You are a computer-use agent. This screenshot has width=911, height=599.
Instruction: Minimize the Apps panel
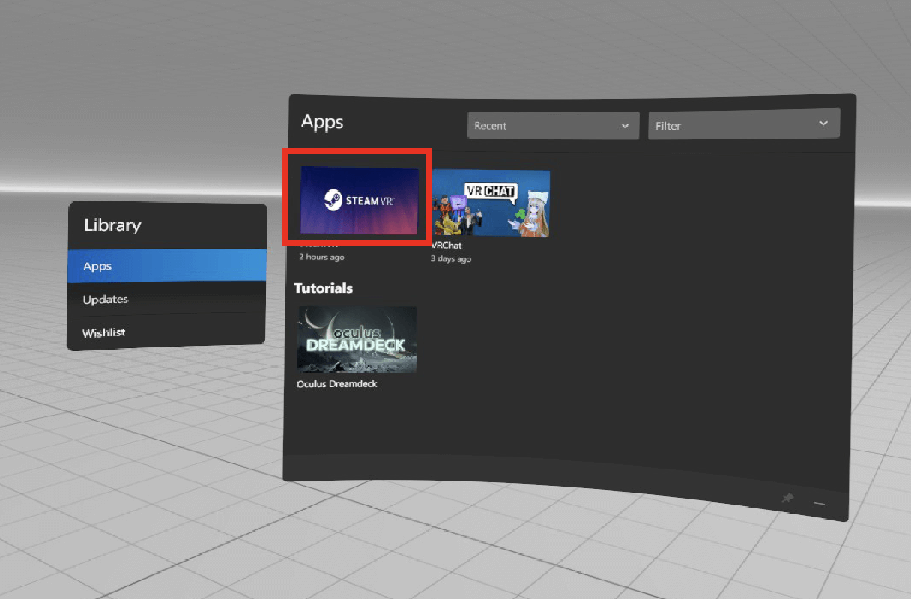(819, 504)
